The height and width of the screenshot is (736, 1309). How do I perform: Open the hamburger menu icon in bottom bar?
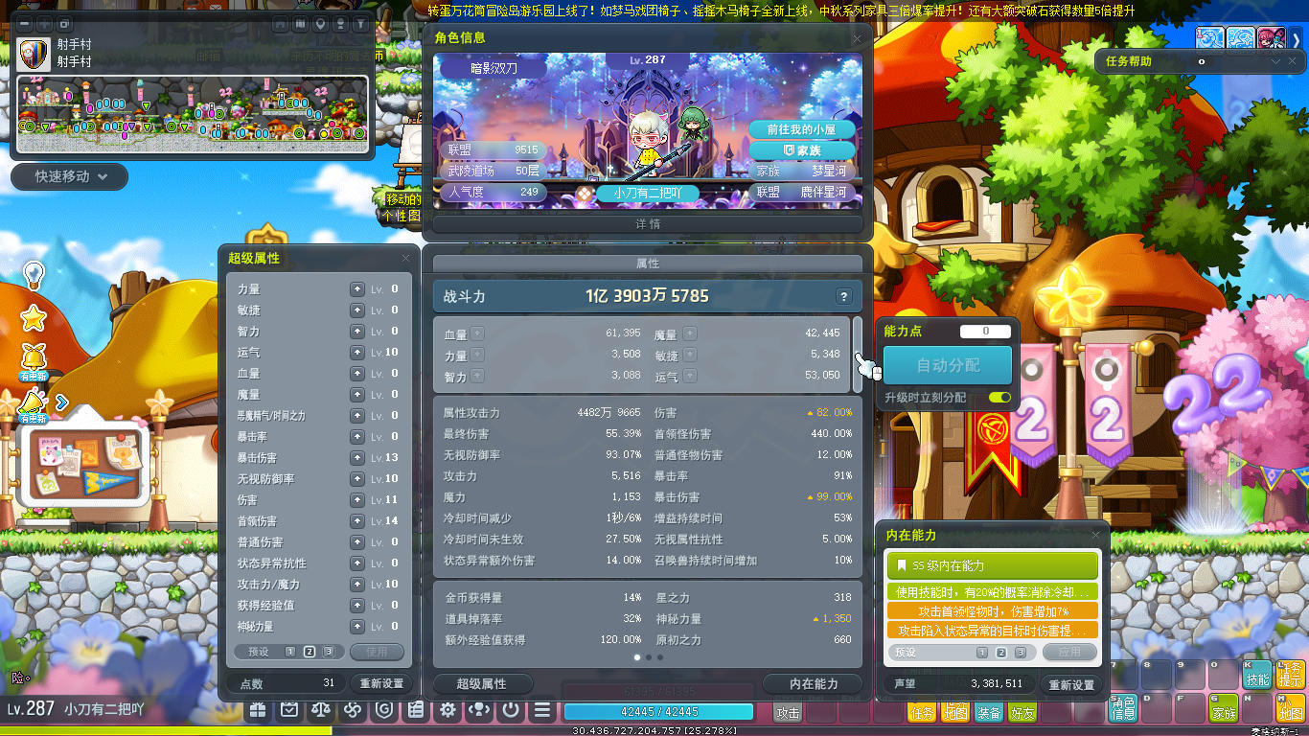pos(542,710)
